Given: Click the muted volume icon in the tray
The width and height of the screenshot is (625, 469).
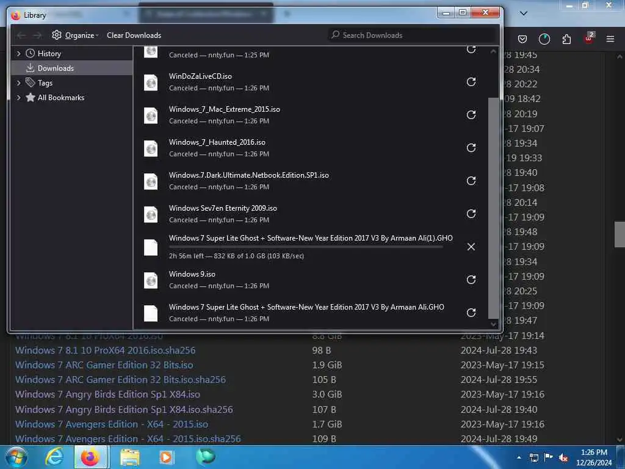Looking at the screenshot, I should [563, 458].
